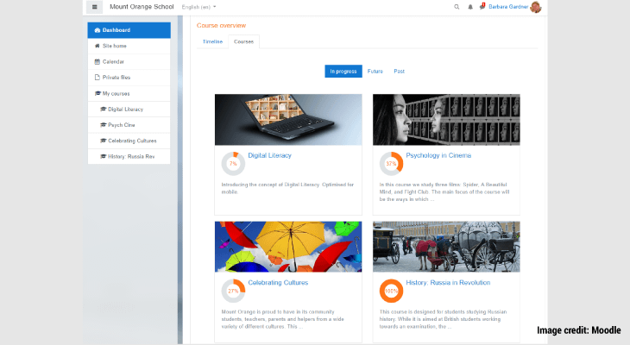Open the Psychology in Cinema course link
The height and width of the screenshot is (345, 630).
point(438,155)
